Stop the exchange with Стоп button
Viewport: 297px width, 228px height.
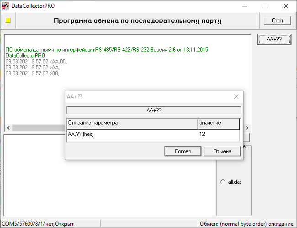point(277,21)
